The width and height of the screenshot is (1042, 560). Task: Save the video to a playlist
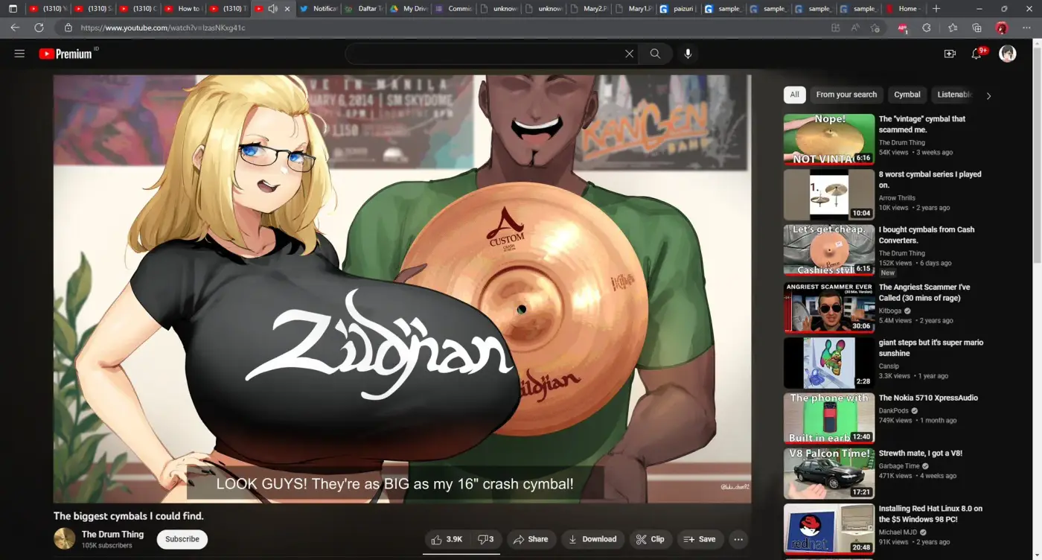700,539
